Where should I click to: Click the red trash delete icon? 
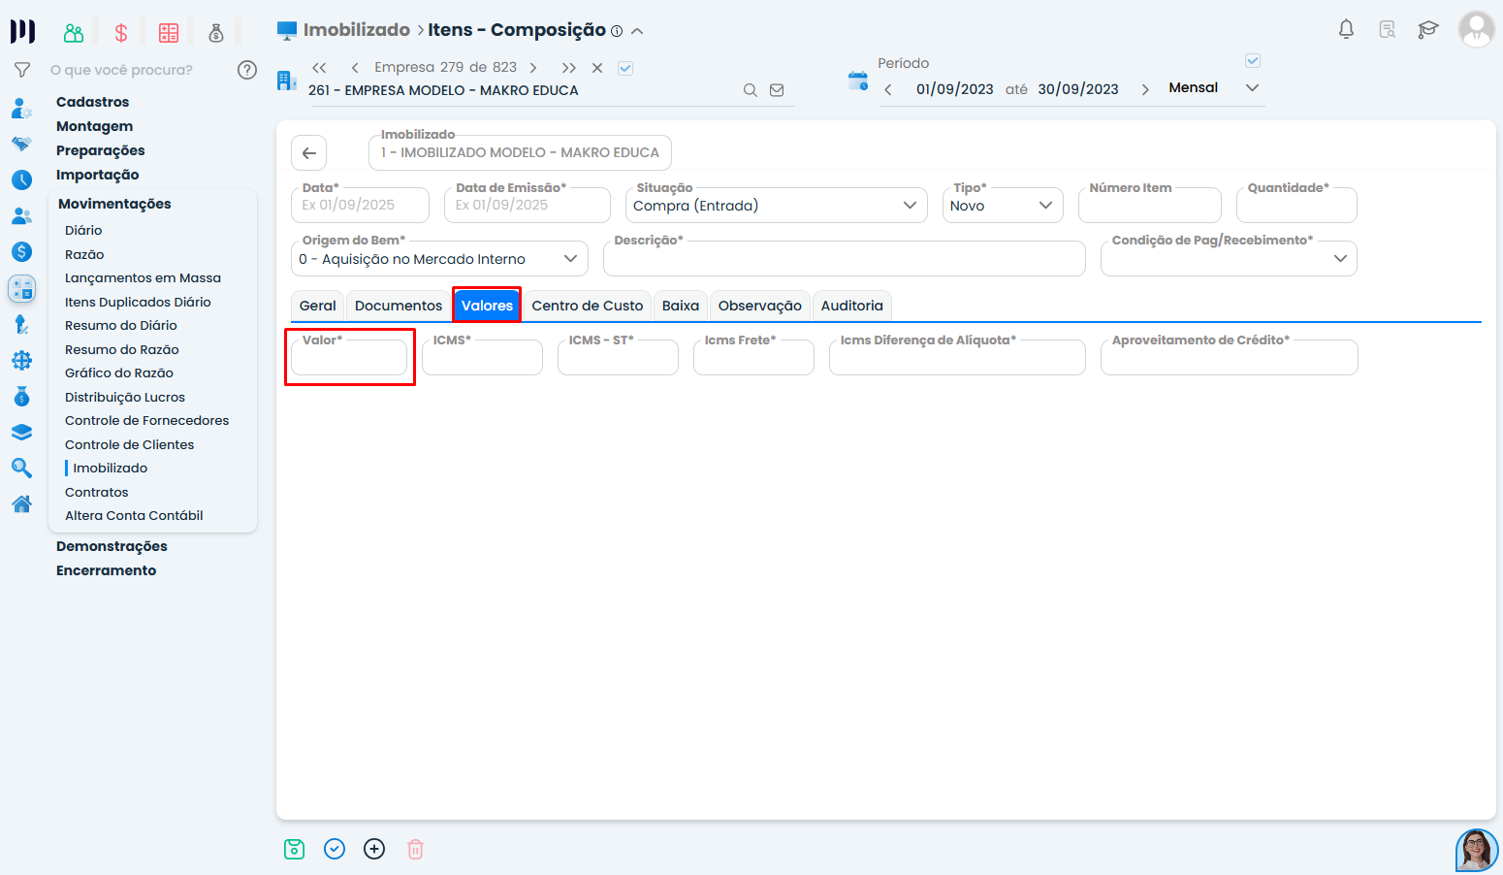(415, 850)
